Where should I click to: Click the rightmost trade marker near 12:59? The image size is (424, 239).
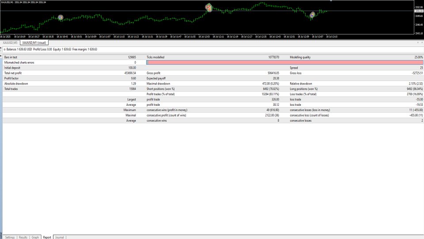click(x=312, y=15)
